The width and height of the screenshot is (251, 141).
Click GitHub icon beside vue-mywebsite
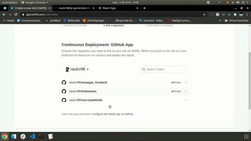tap(64, 100)
